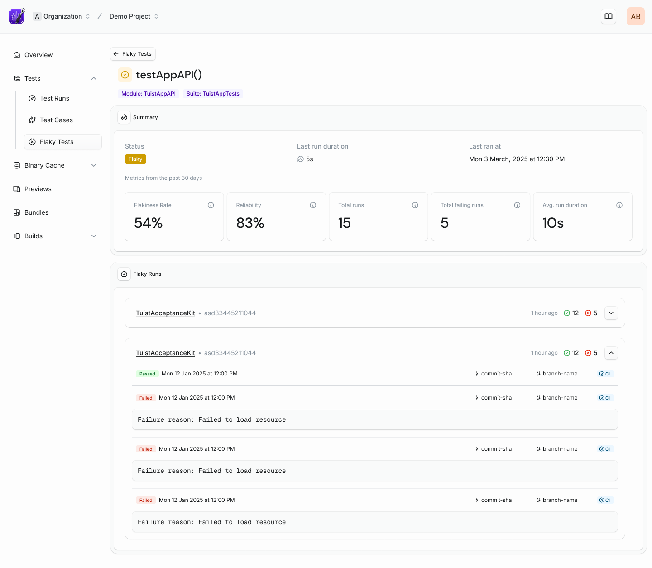Click the Test Runs icon
The height and width of the screenshot is (568, 652).
click(x=32, y=98)
